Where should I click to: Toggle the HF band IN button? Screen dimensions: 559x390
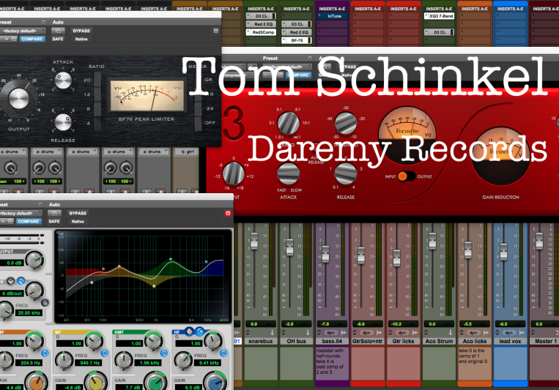[x=223, y=353]
